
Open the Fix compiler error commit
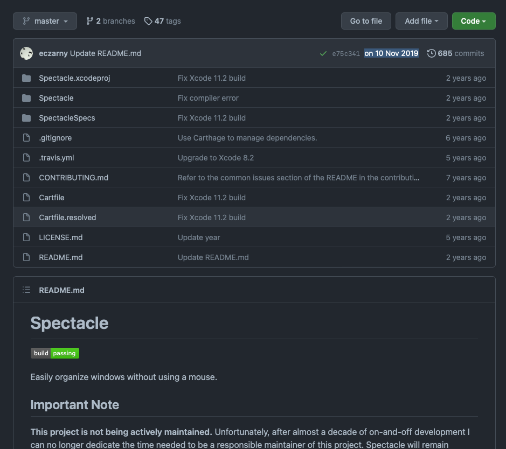pyautogui.click(x=208, y=98)
